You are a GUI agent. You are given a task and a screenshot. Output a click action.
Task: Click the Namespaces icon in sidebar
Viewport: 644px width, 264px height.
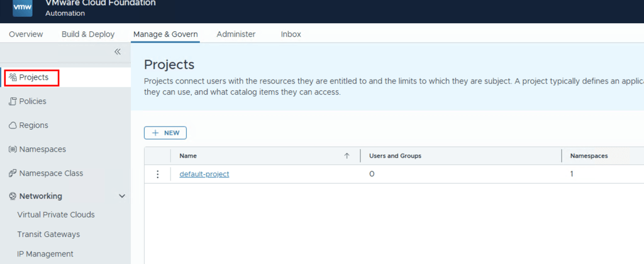point(13,149)
